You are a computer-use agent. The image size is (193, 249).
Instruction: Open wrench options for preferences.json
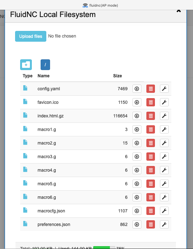(x=164, y=224)
